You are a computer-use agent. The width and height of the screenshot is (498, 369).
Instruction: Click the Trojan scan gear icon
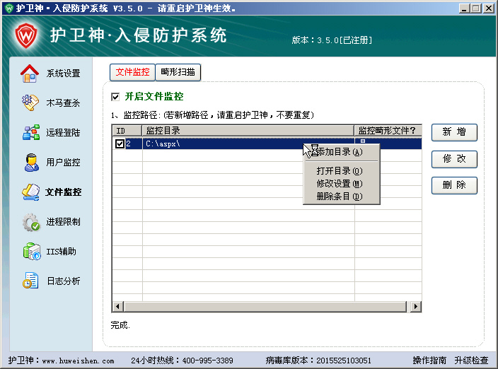[30, 102]
